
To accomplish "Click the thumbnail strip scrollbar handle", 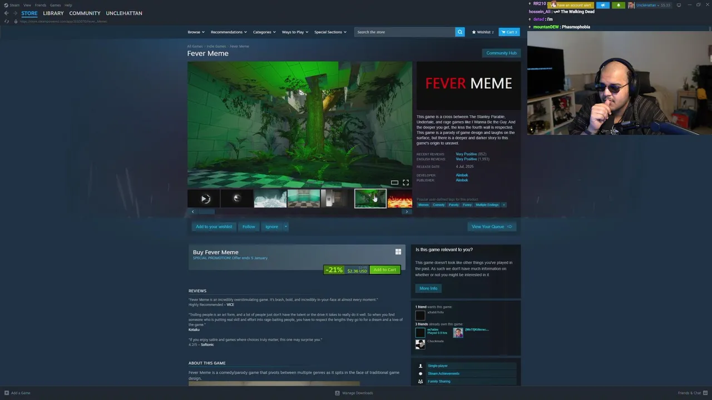I will (206, 212).
